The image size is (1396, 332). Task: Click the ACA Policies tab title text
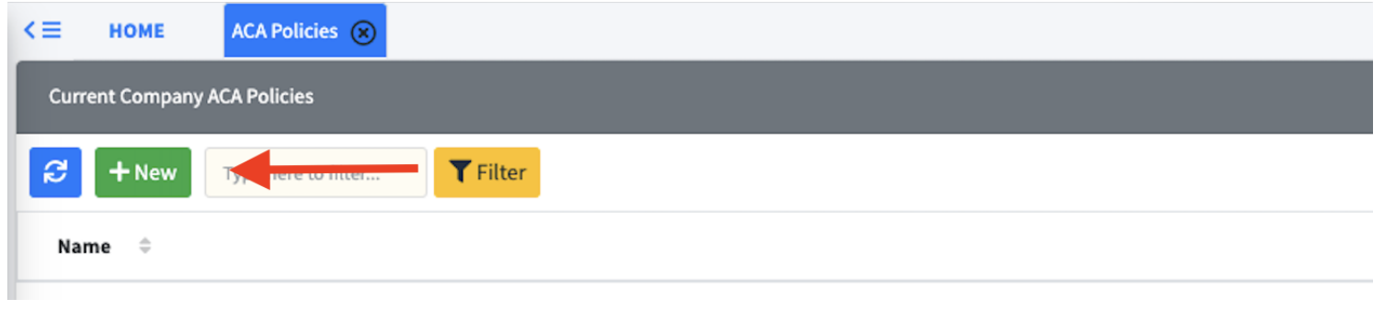pyautogui.click(x=284, y=31)
